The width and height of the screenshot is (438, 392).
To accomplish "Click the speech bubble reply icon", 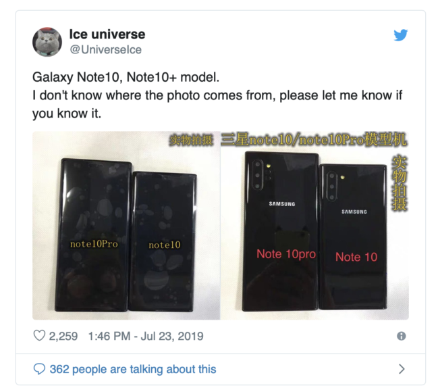I will click(39, 369).
